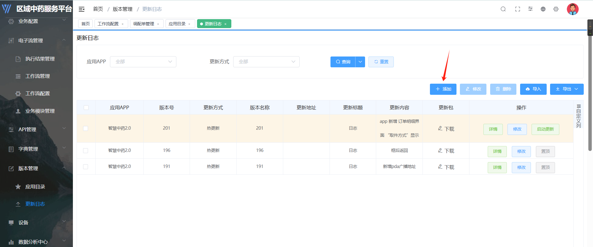Image resolution: width=593 pixels, height=247 pixels.
Task: Click 详情 for version 201 row
Action: pos(493,129)
